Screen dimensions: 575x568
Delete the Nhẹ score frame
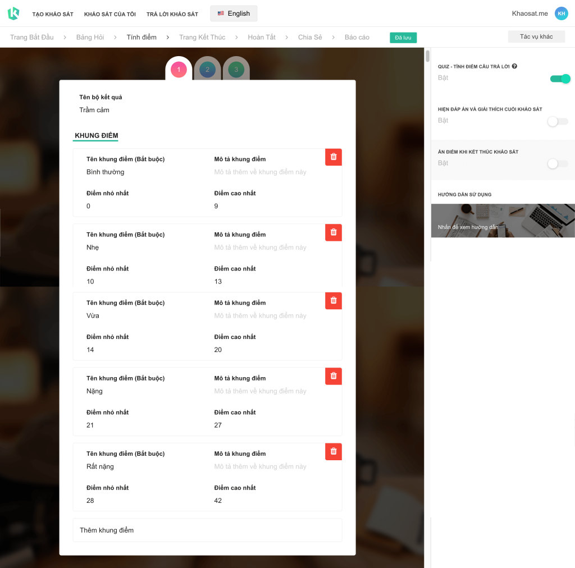pyautogui.click(x=334, y=232)
